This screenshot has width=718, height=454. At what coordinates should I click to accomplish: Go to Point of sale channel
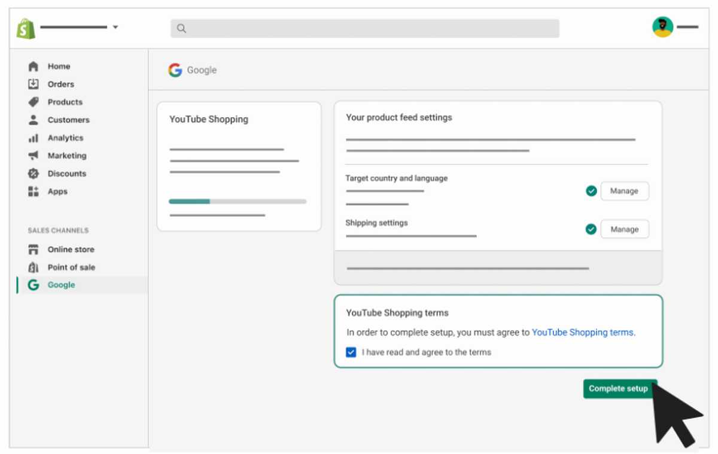[x=71, y=268]
